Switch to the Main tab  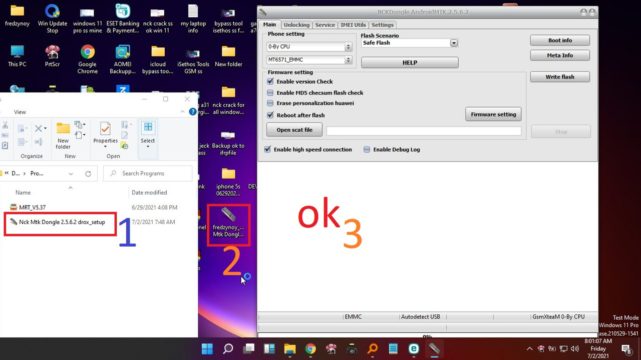269,24
